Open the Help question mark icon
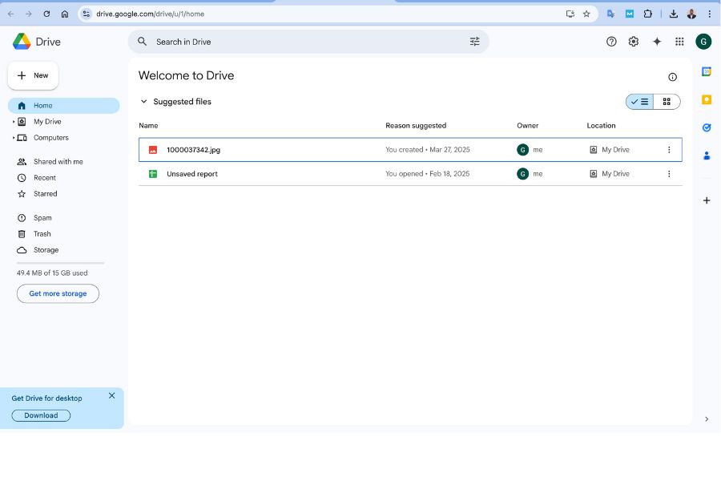721x481 pixels. click(611, 42)
